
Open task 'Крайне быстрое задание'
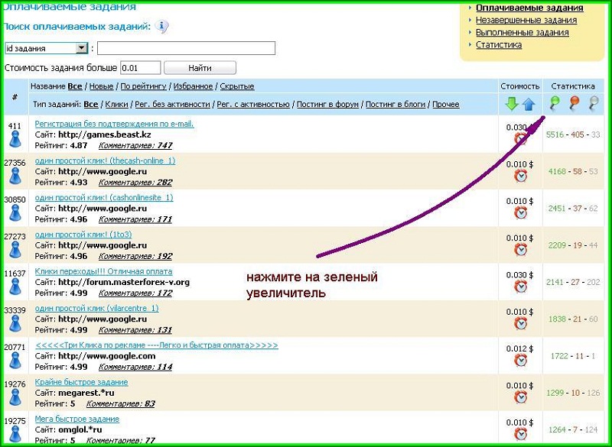point(81,382)
